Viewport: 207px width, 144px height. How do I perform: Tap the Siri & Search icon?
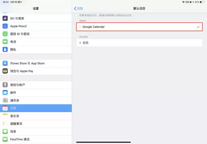click(5, 18)
